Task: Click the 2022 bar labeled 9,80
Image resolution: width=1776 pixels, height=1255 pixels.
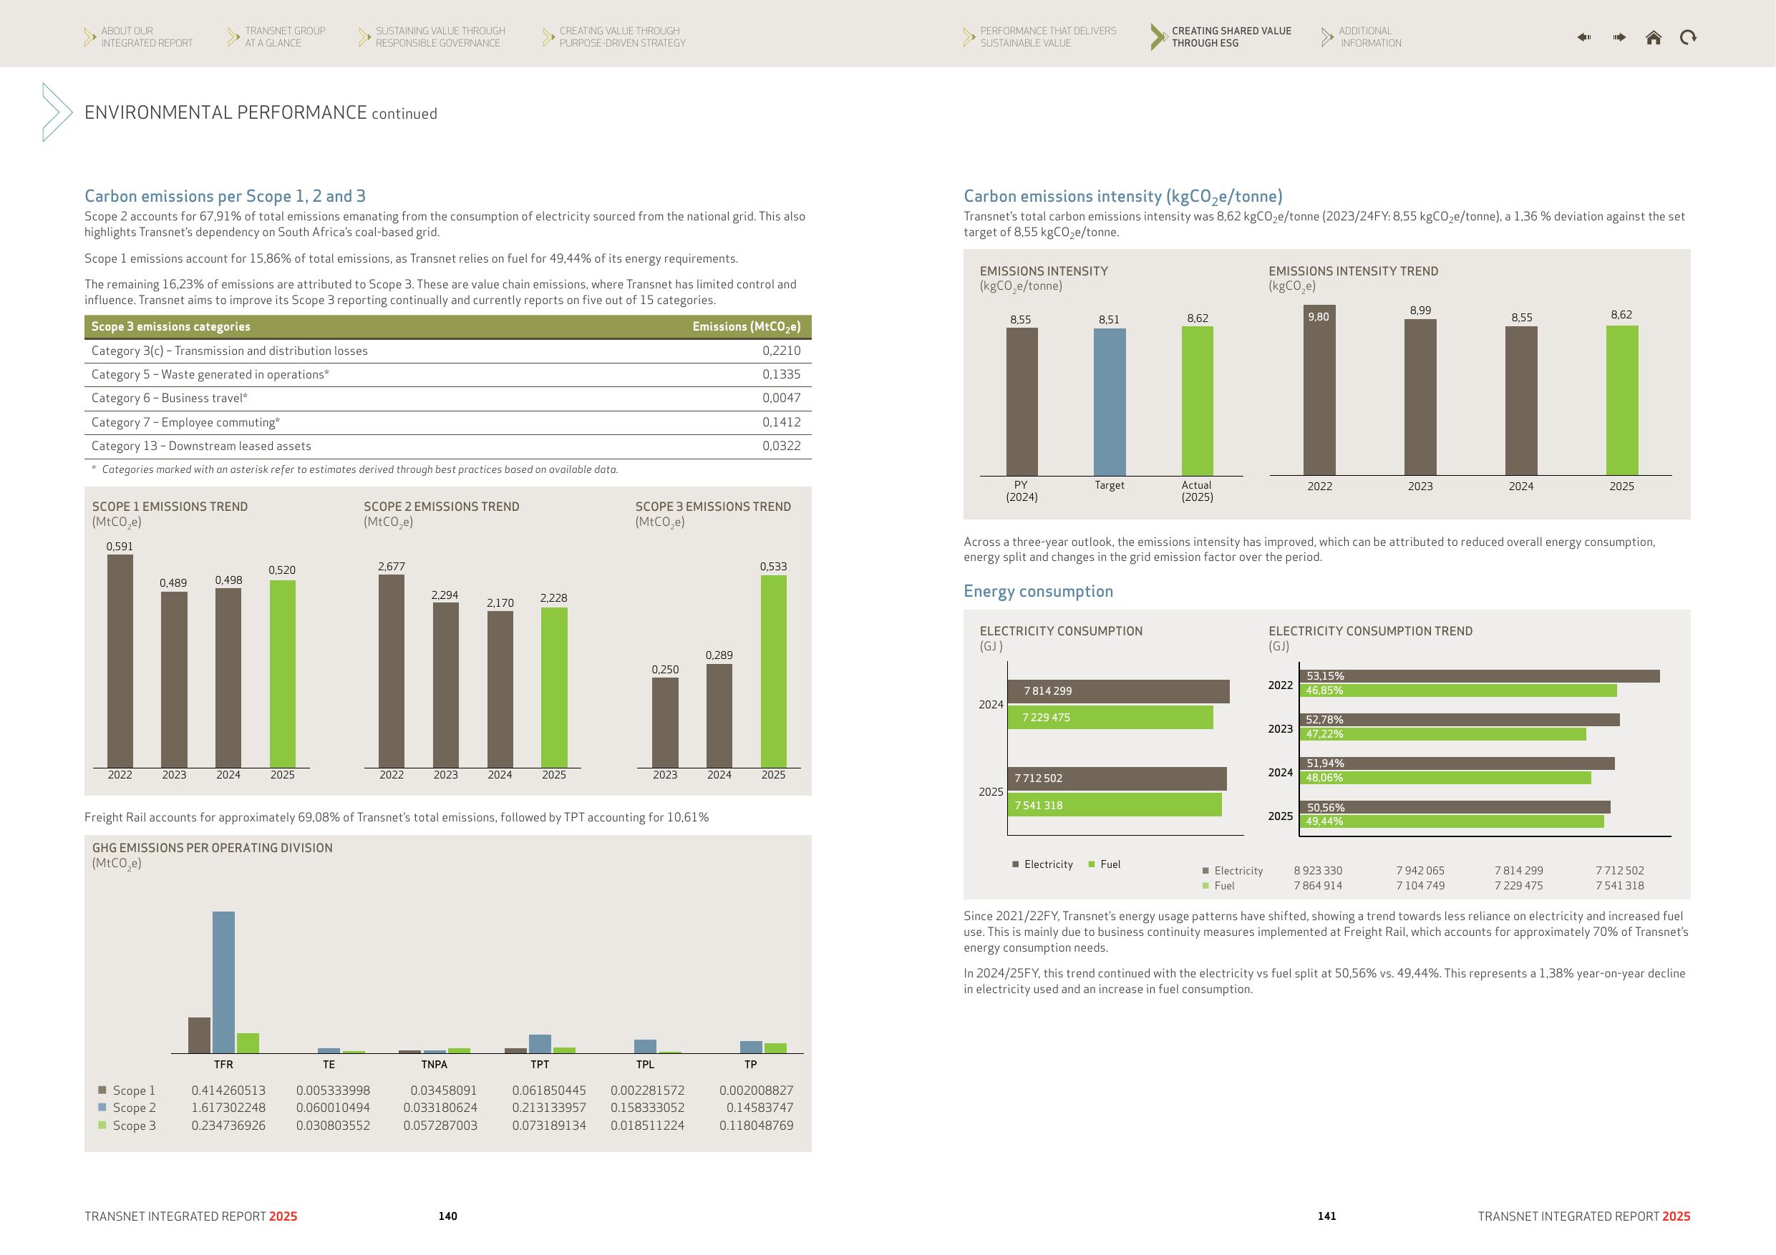Action: pos(1319,390)
